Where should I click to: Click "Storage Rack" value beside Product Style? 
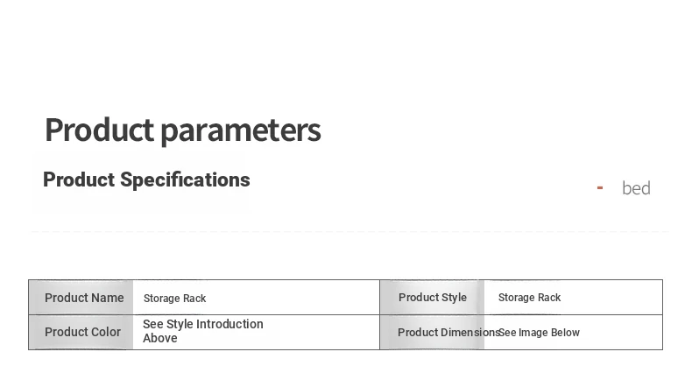click(529, 298)
